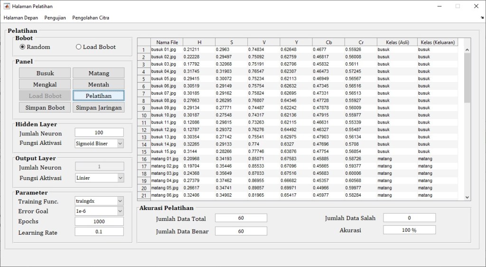Open the Training Func. dropdown
Image resolution: width=486 pixels, height=267 pixels.
[x=120, y=201]
